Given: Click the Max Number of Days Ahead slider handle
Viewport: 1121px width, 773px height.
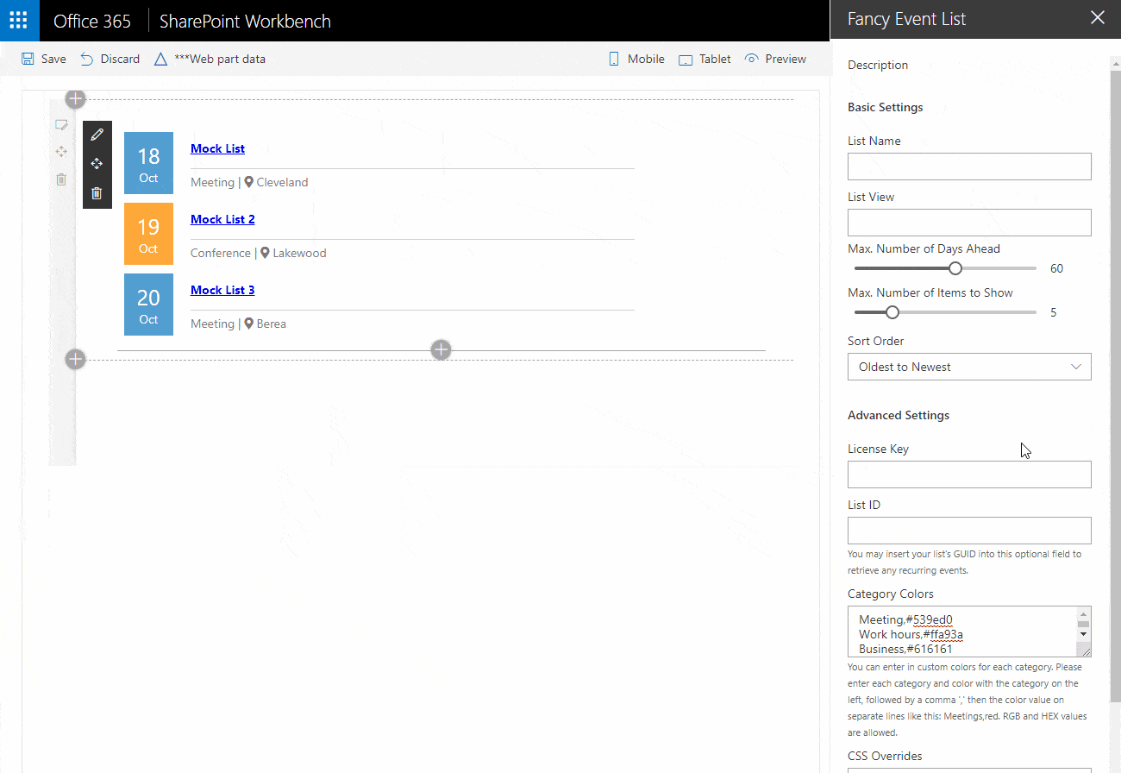Looking at the screenshot, I should (955, 268).
